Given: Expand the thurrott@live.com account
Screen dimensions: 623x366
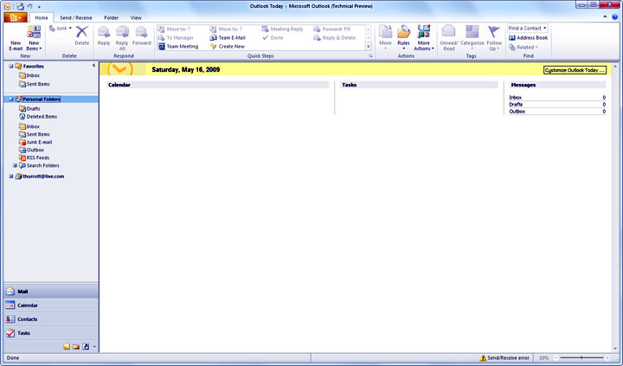Looking at the screenshot, I should [11, 177].
